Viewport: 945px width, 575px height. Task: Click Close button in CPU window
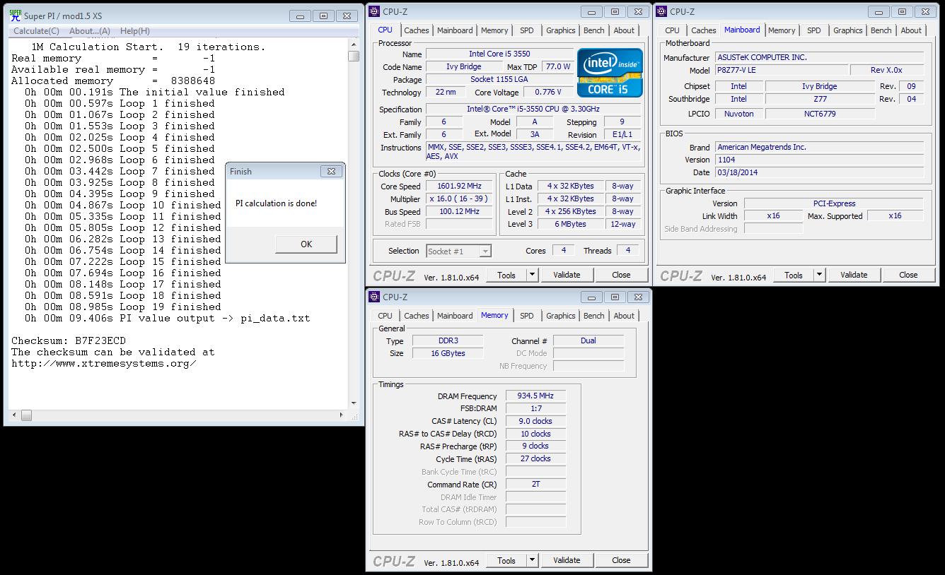[621, 275]
